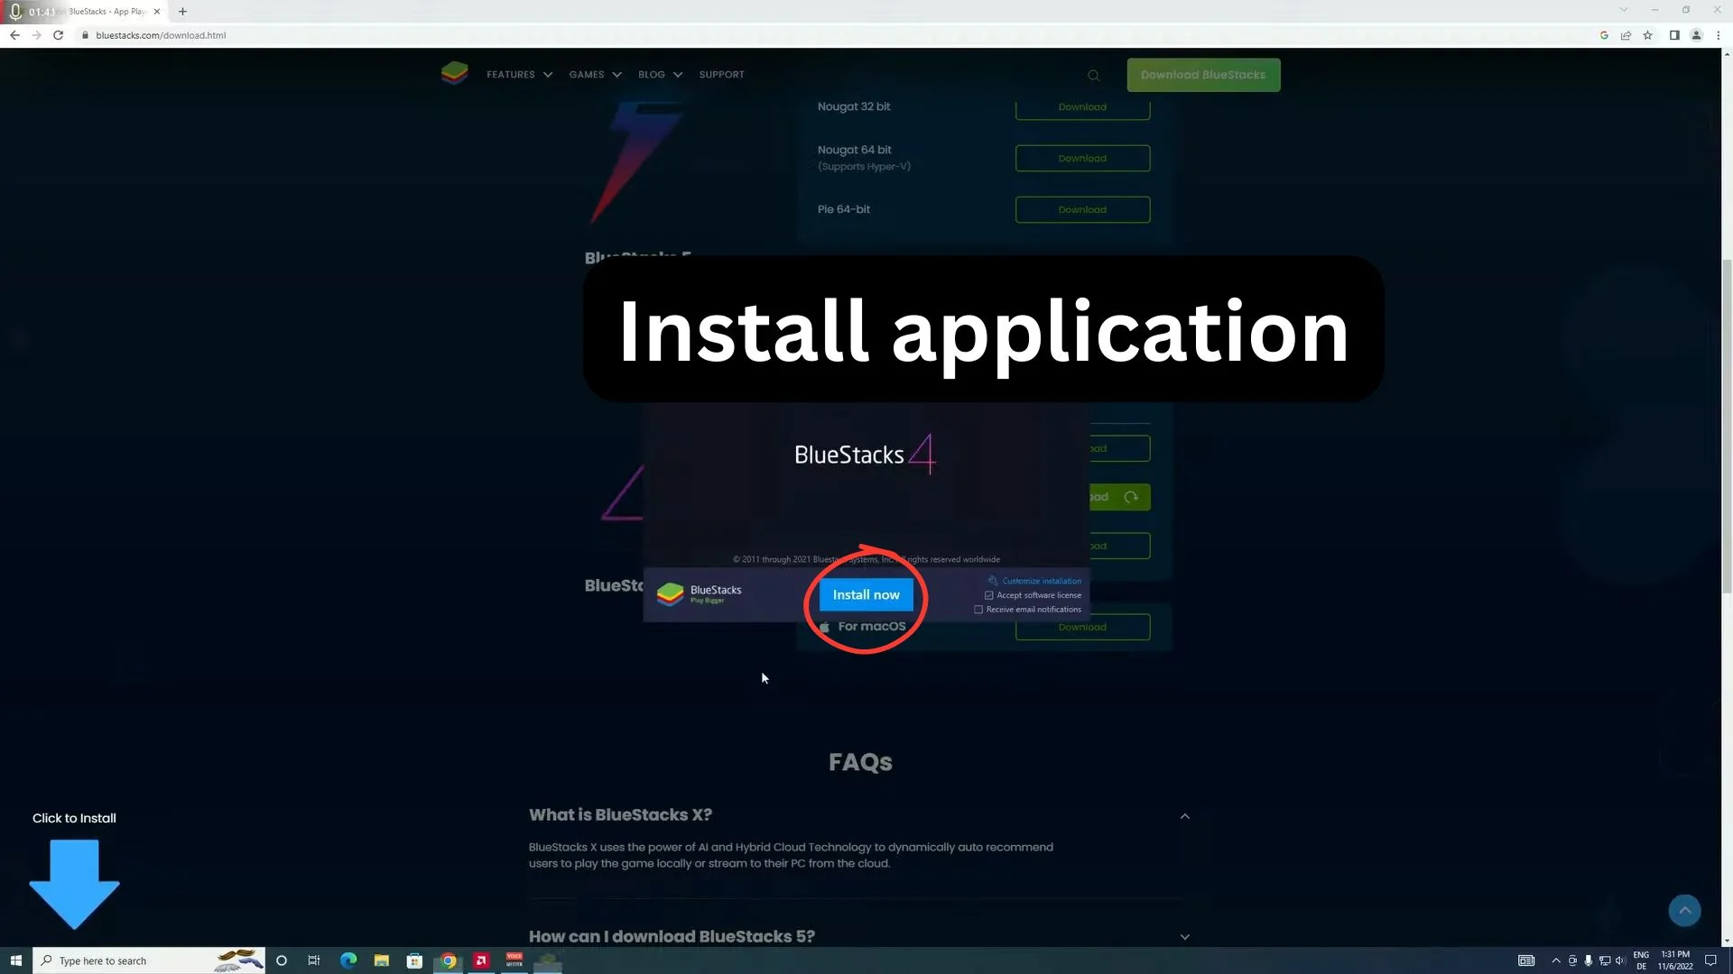
Task: Click the Nougat 32 bit Download button
Action: 1082,107
